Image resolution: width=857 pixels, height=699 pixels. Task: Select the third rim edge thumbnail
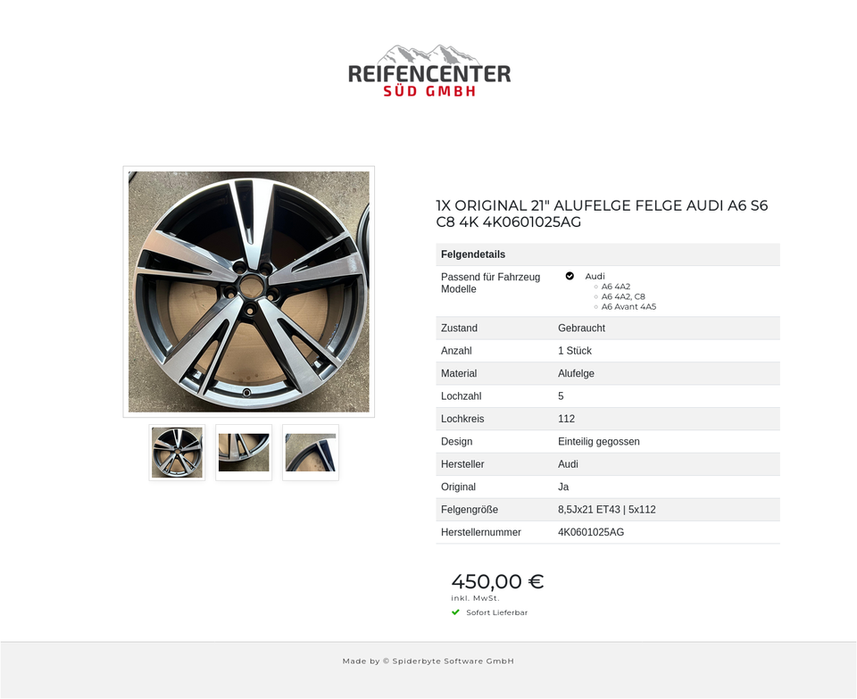[x=311, y=453]
